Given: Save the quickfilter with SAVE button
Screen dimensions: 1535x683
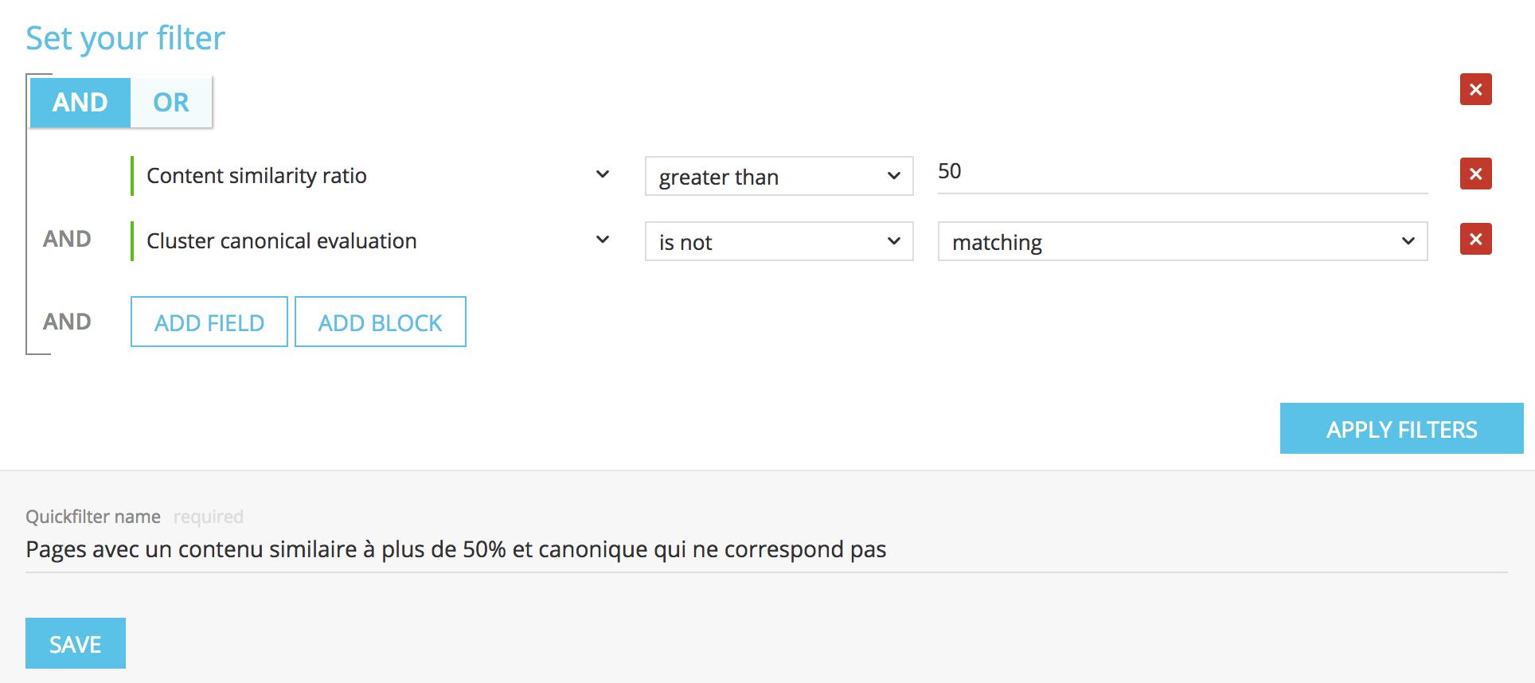Looking at the screenshot, I should coord(76,643).
